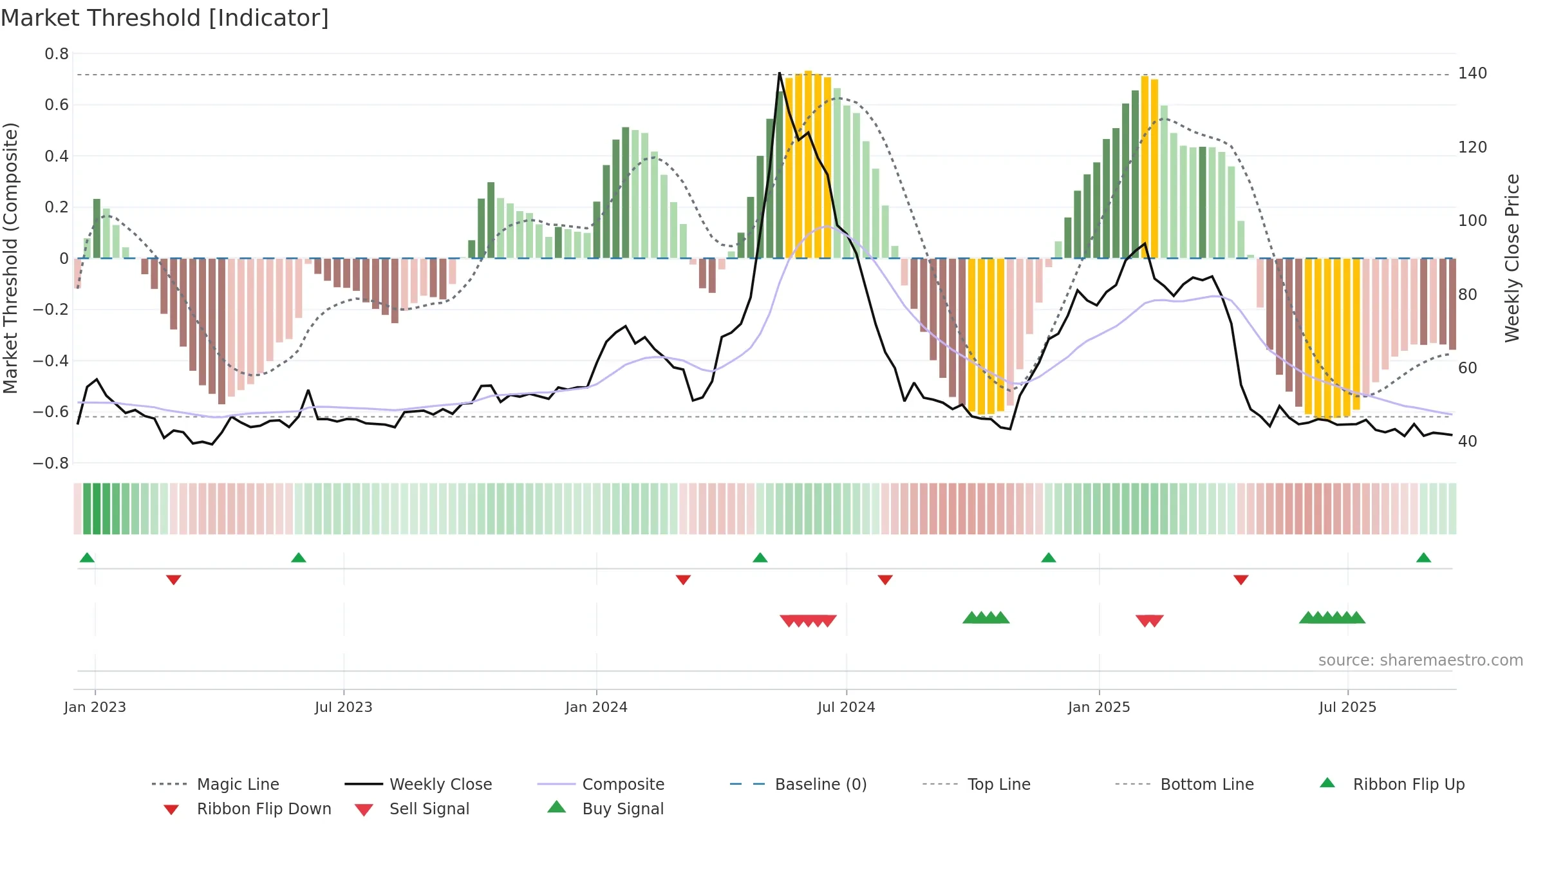This screenshot has width=1545, height=869.
Task: Click the green Ribbon Flip Up legend triangle
Action: [x=1327, y=783]
